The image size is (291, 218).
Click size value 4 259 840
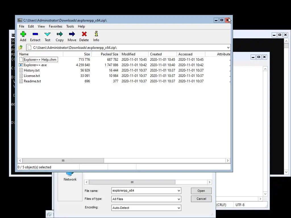(x=83, y=65)
